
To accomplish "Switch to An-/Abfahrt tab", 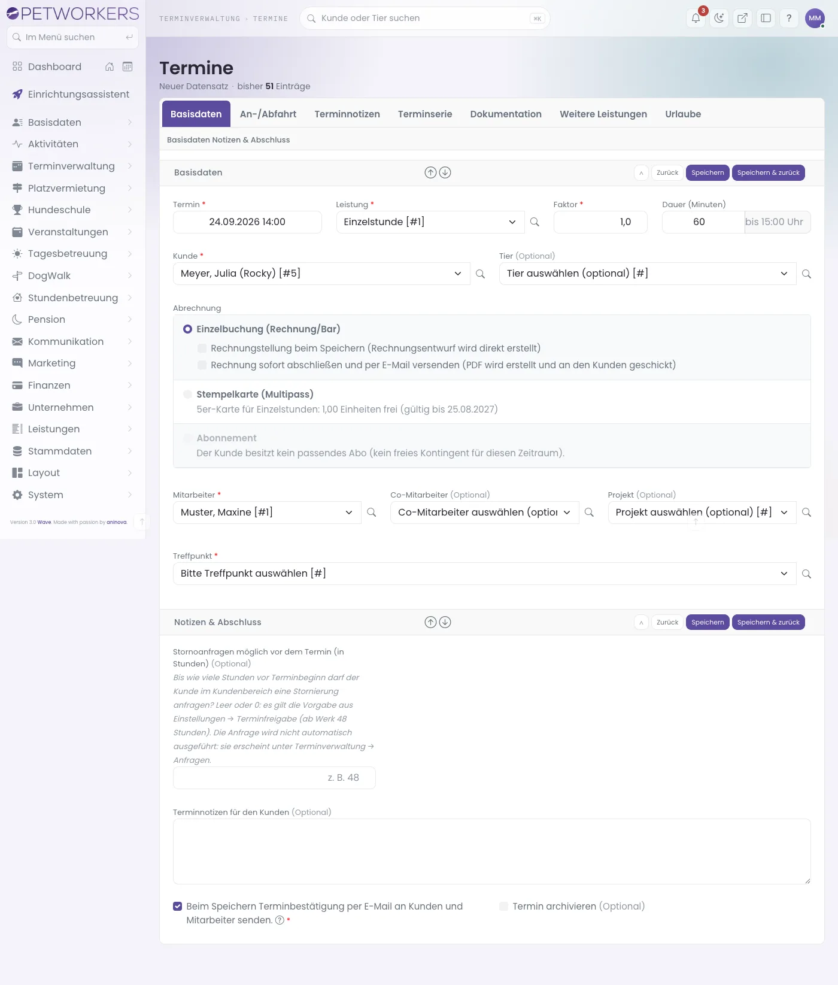I will pos(268,114).
